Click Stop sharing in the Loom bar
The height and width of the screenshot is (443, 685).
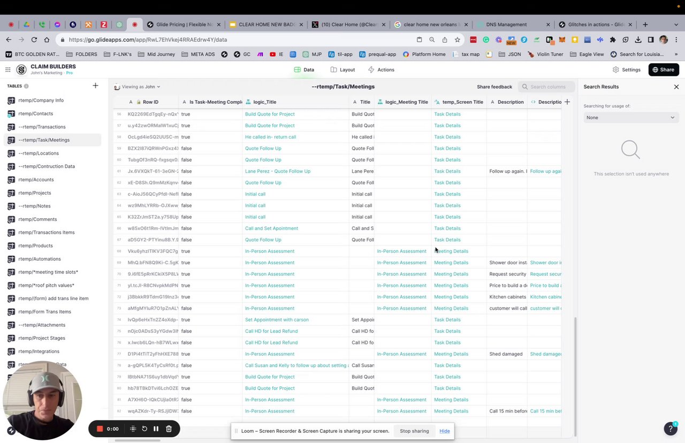(414, 431)
